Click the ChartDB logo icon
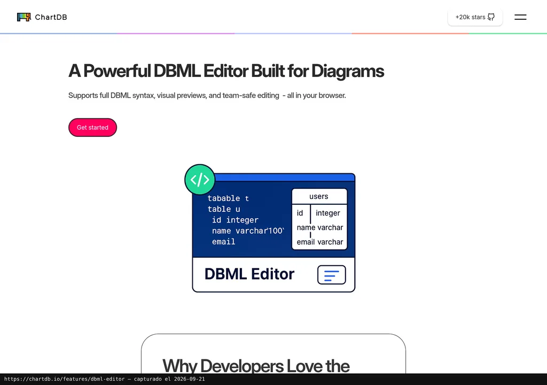Screen dimensions: 547x385 [24, 17]
